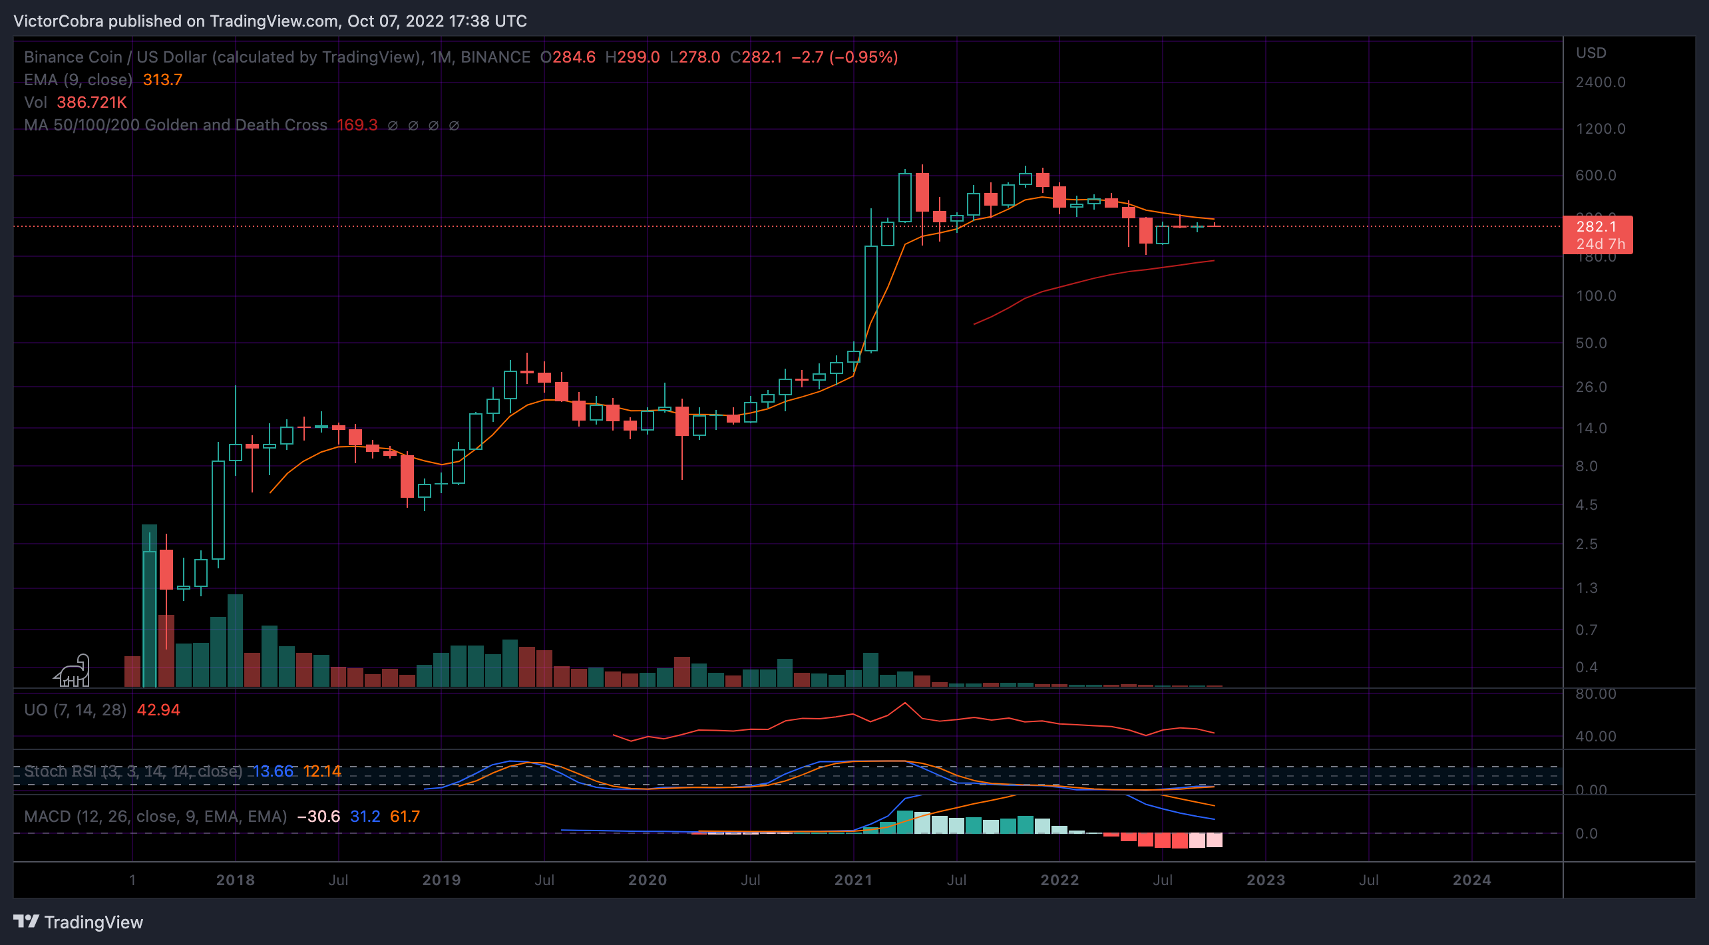
Task: Click the 2020 label on the time axis
Action: (x=648, y=880)
